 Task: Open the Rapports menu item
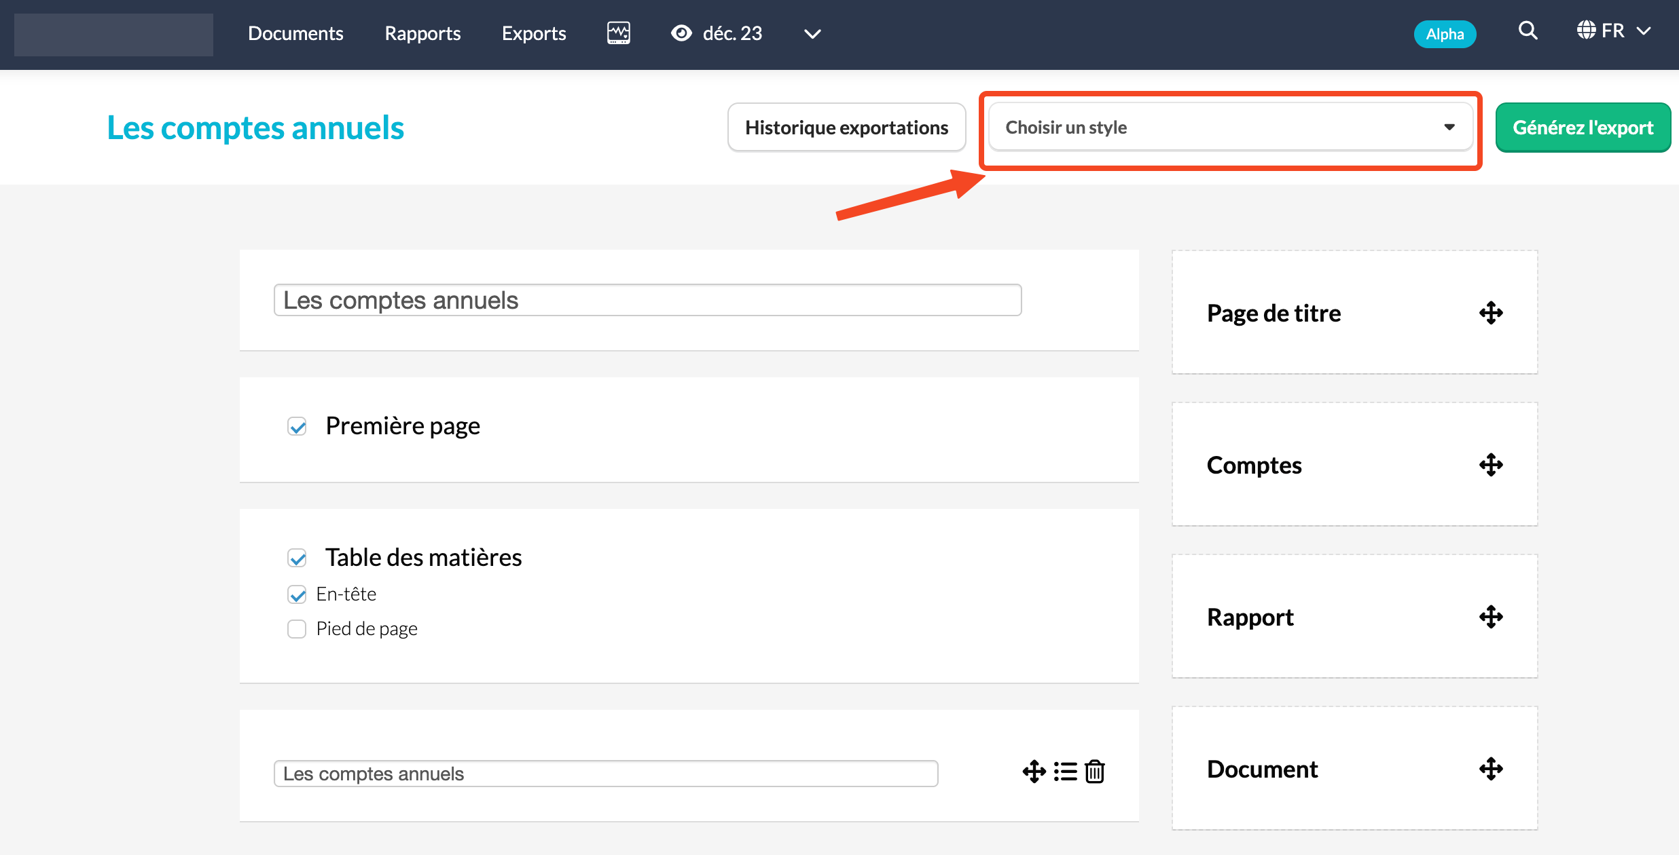(x=422, y=33)
